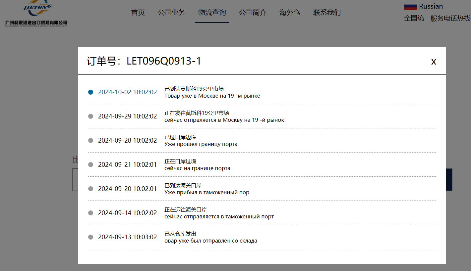Close the order tracking dialog with x
Screen dimensions: 471x271
click(x=434, y=62)
